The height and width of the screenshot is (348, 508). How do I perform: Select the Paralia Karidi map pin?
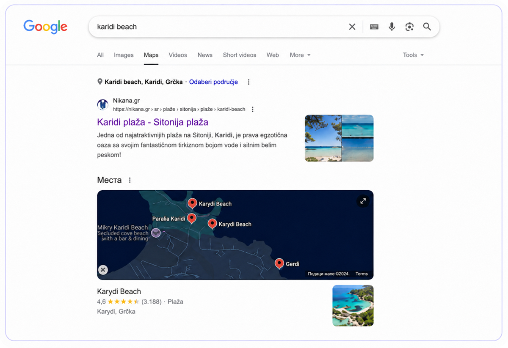click(x=191, y=218)
